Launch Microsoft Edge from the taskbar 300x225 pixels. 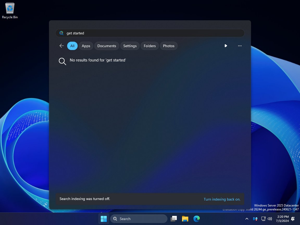(196, 219)
